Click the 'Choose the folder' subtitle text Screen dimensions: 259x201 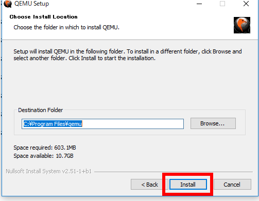[66, 27]
